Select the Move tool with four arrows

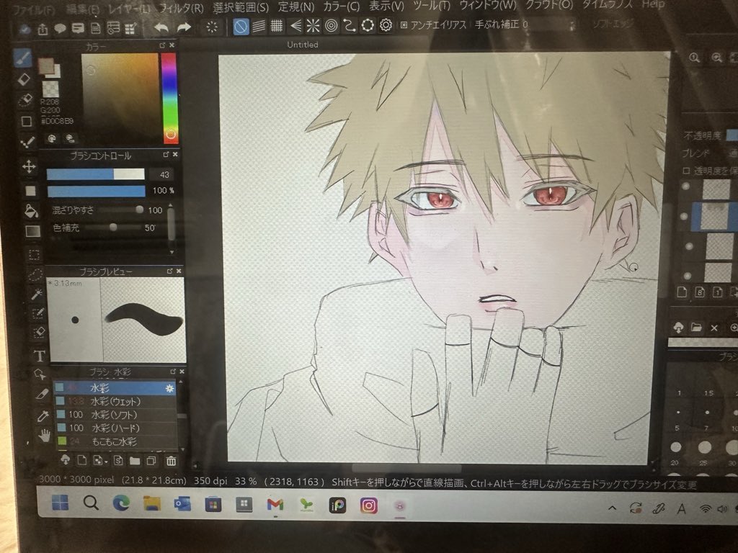tap(29, 166)
